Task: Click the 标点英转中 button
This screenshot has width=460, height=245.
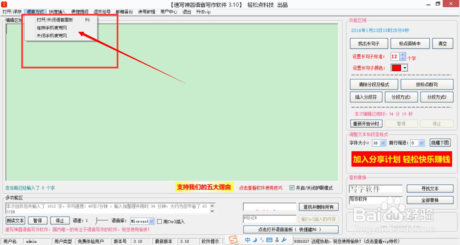Action: pos(410,43)
